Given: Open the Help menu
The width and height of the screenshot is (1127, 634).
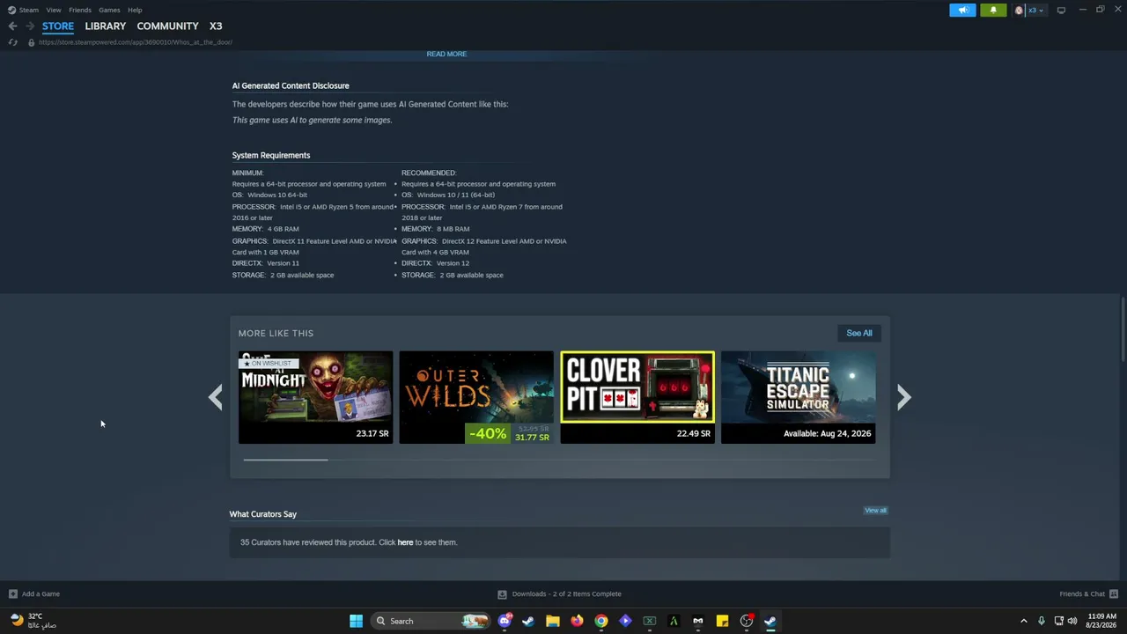Looking at the screenshot, I should pos(135,10).
